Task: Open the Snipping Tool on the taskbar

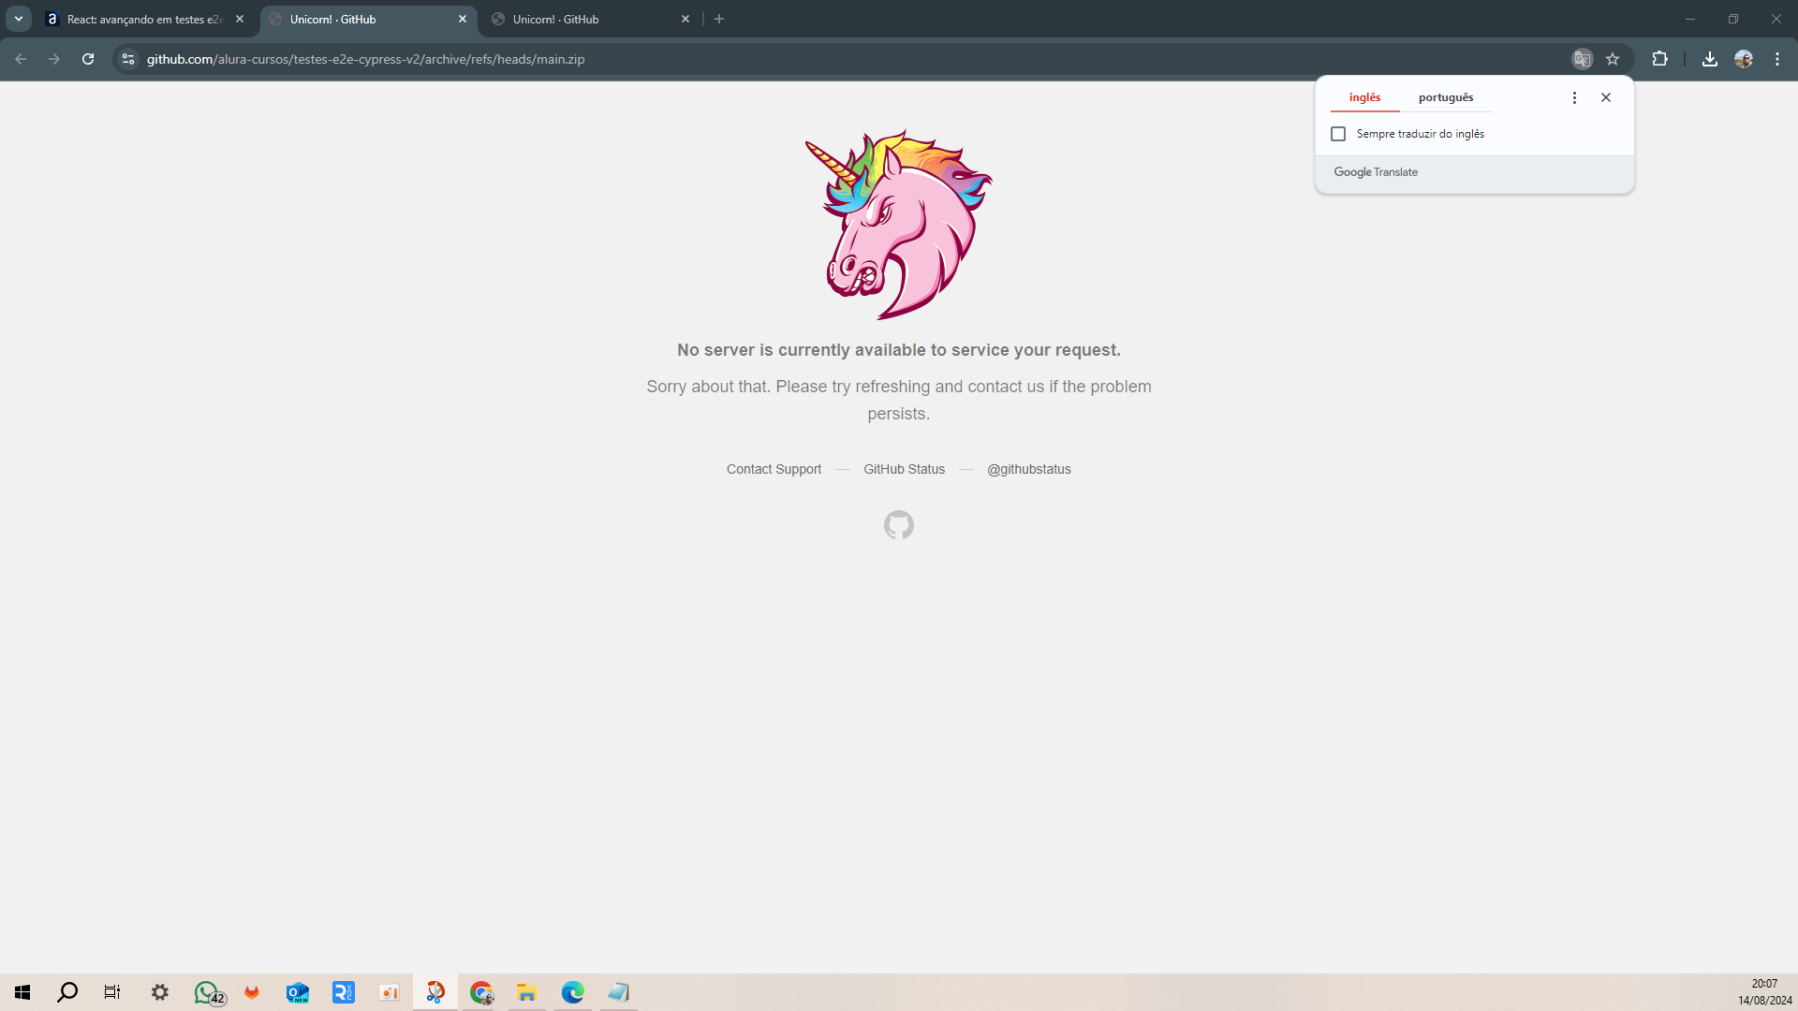Action: click(x=435, y=992)
